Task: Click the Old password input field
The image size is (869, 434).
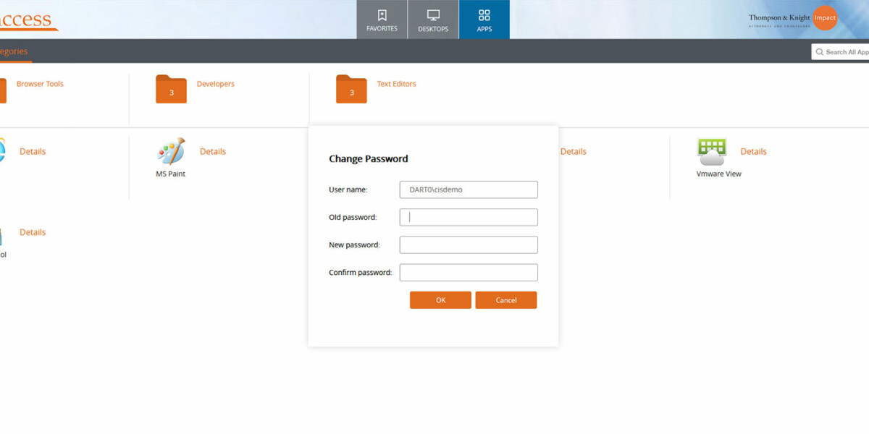Action: click(468, 217)
